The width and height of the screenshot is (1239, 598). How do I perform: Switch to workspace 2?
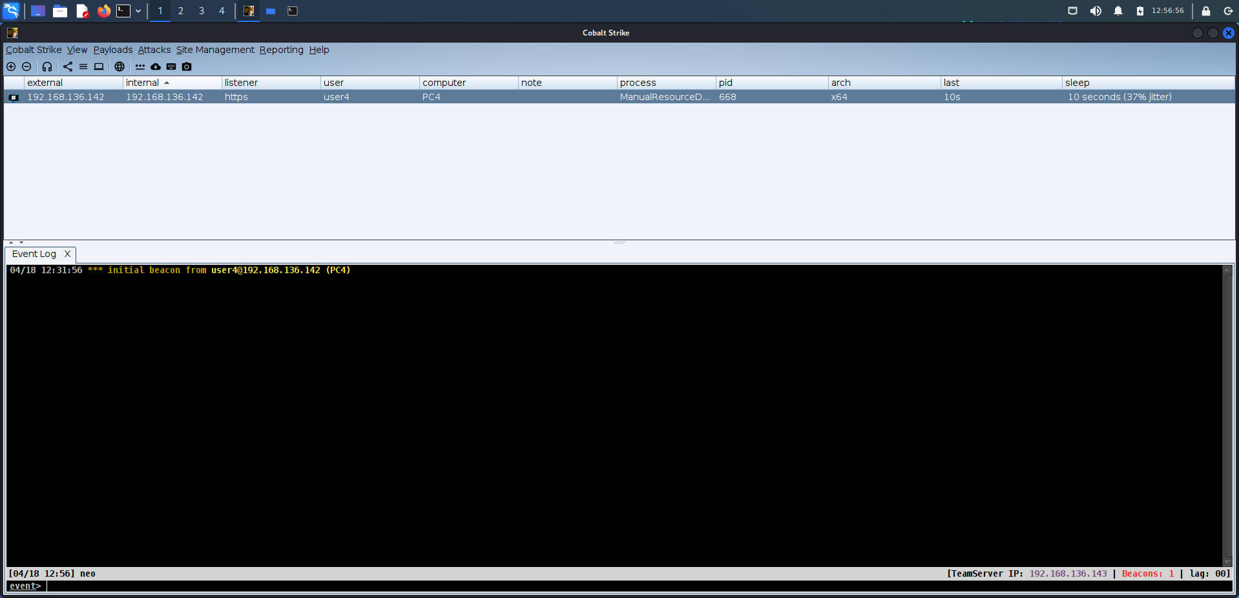tap(181, 11)
